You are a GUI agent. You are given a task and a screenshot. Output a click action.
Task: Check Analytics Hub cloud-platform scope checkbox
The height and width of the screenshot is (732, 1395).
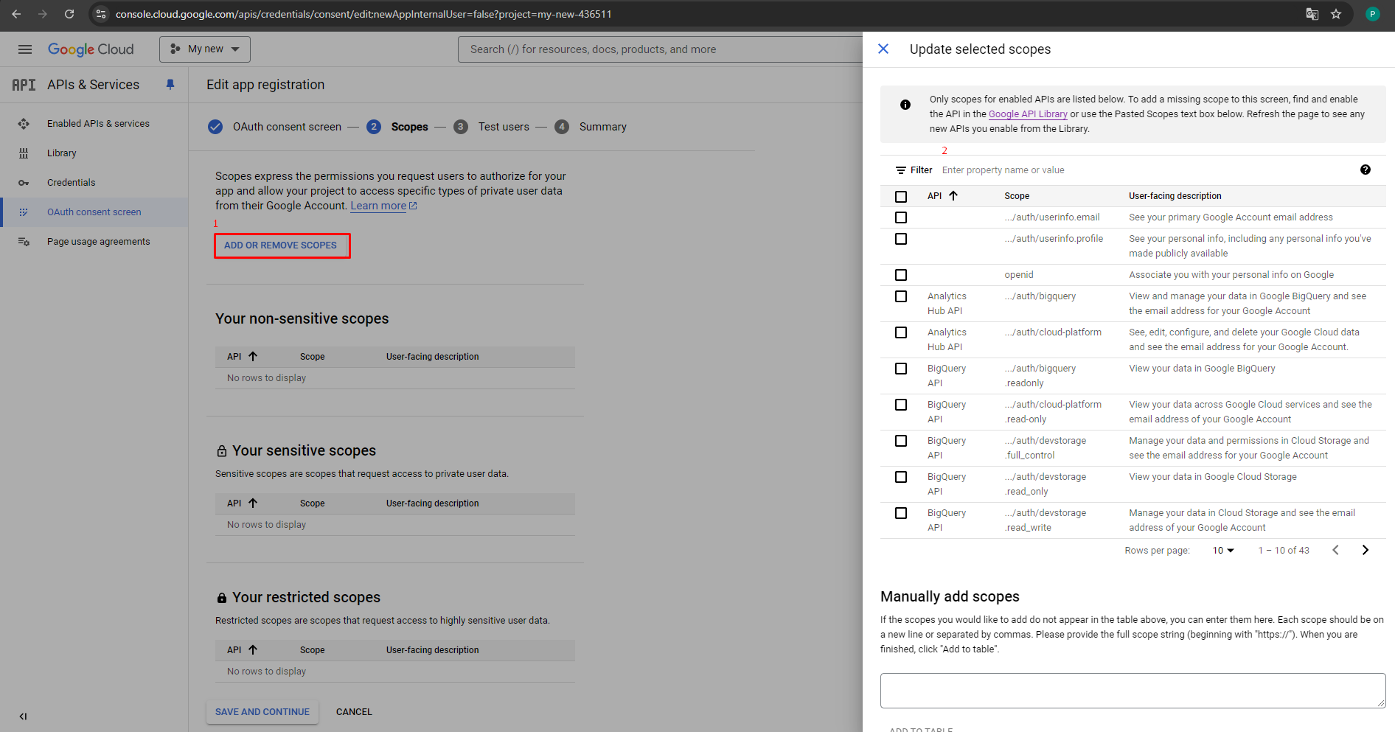901,332
